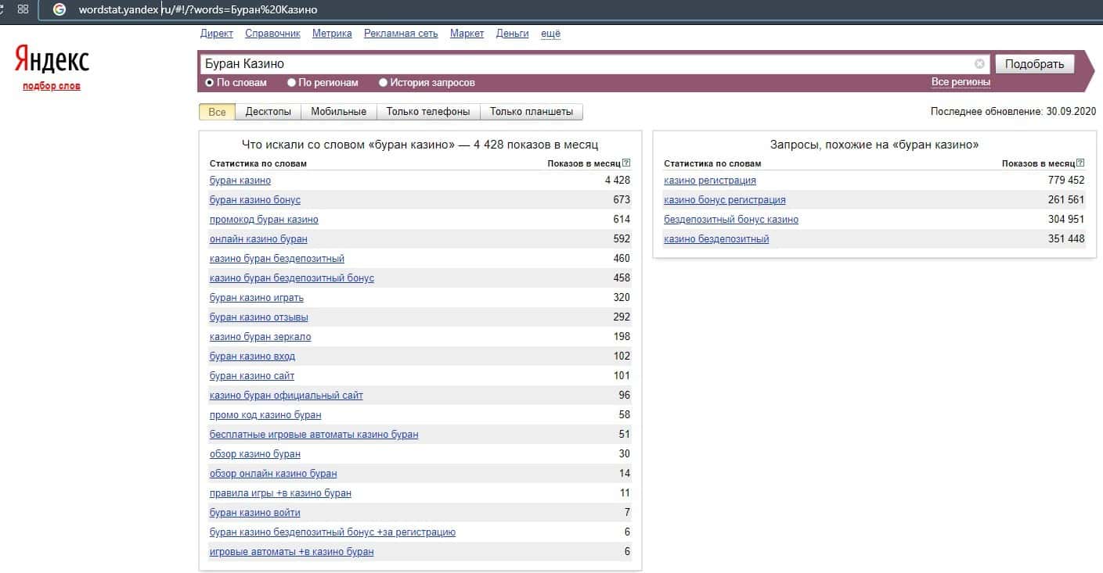
Task: Select the 'По словам' radio button
Action: [x=210, y=82]
